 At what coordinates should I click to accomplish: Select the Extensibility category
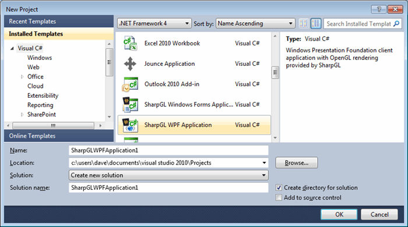43,95
